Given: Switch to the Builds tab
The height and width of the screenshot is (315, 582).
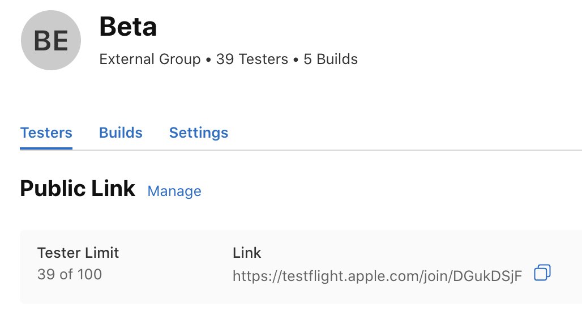Looking at the screenshot, I should pyautogui.click(x=121, y=133).
